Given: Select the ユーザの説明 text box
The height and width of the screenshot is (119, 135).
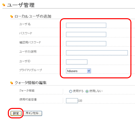Looking at the screenshot, I should (x=97, y=53).
